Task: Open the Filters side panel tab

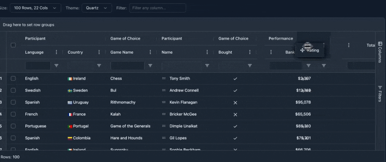Action: [380, 93]
